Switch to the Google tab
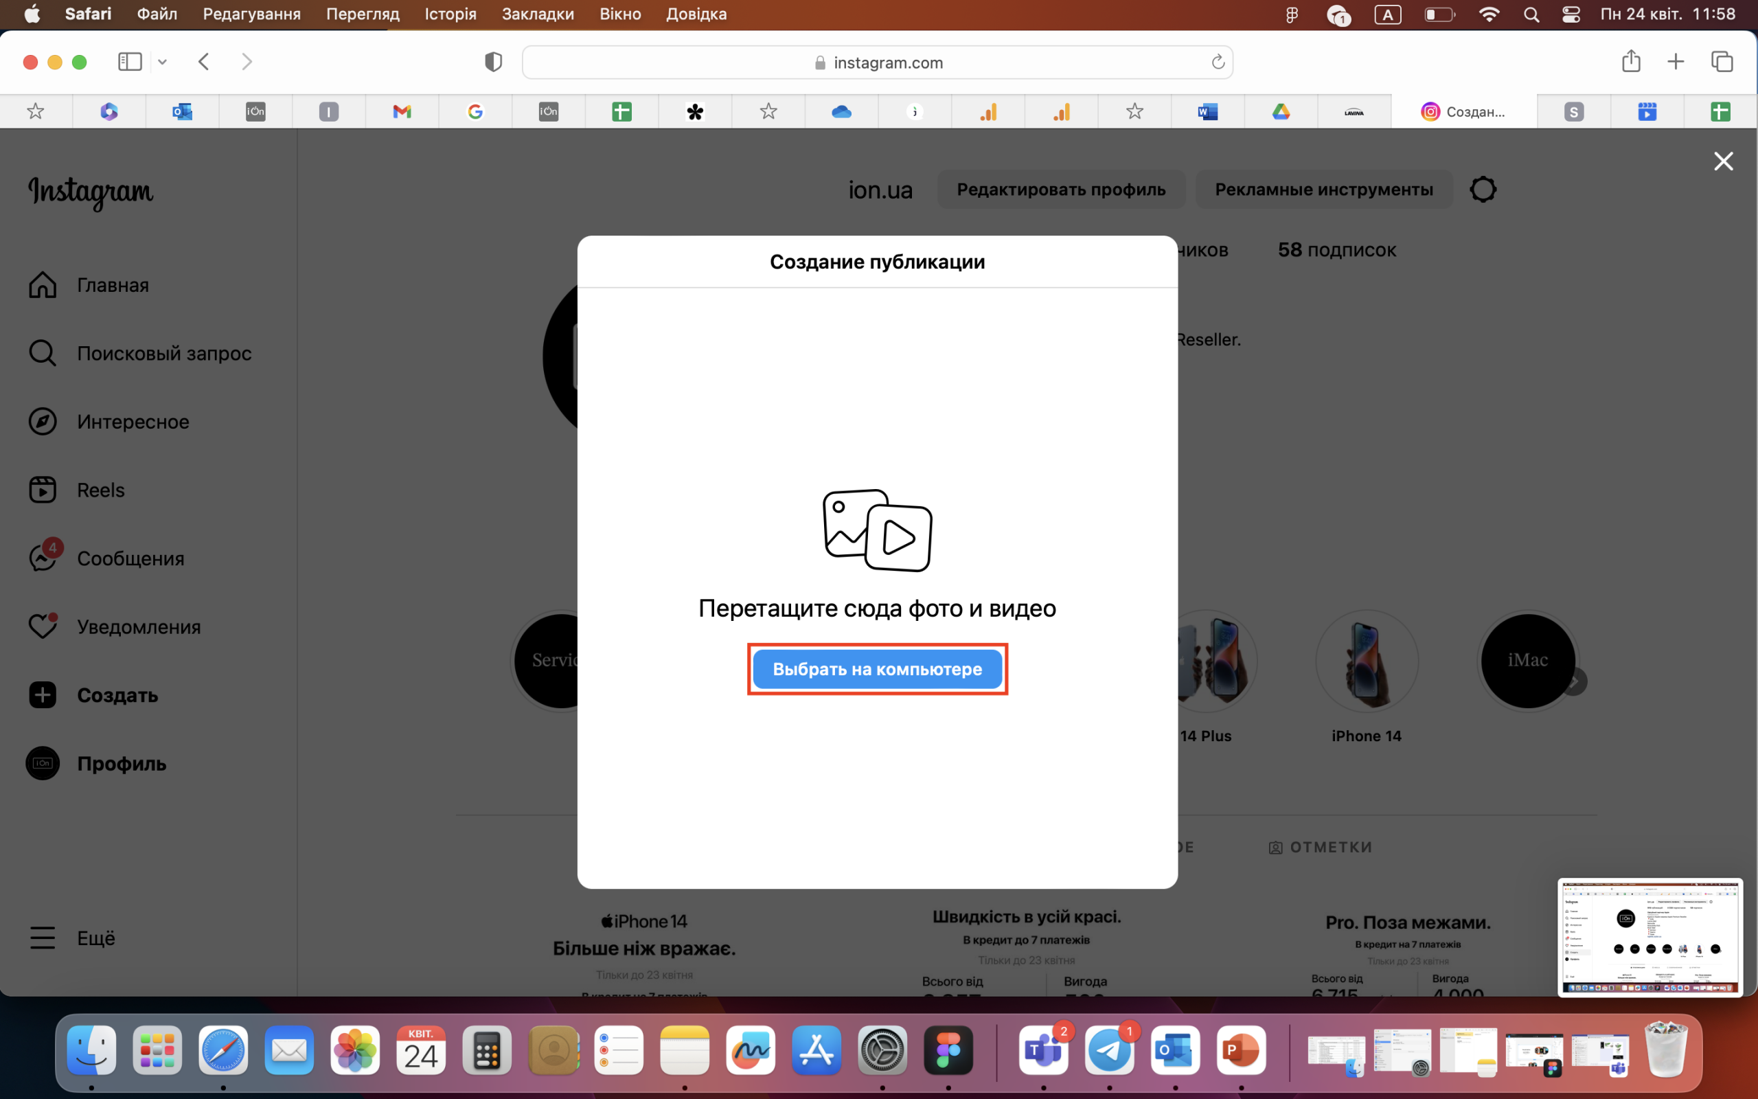 (x=475, y=111)
